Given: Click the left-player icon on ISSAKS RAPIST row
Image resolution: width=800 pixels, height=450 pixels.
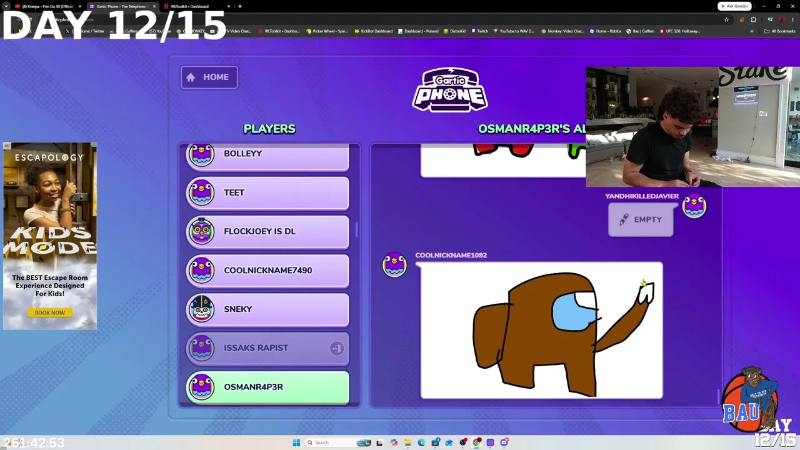Looking at the screenshot, I should click(x=336, y=348).
